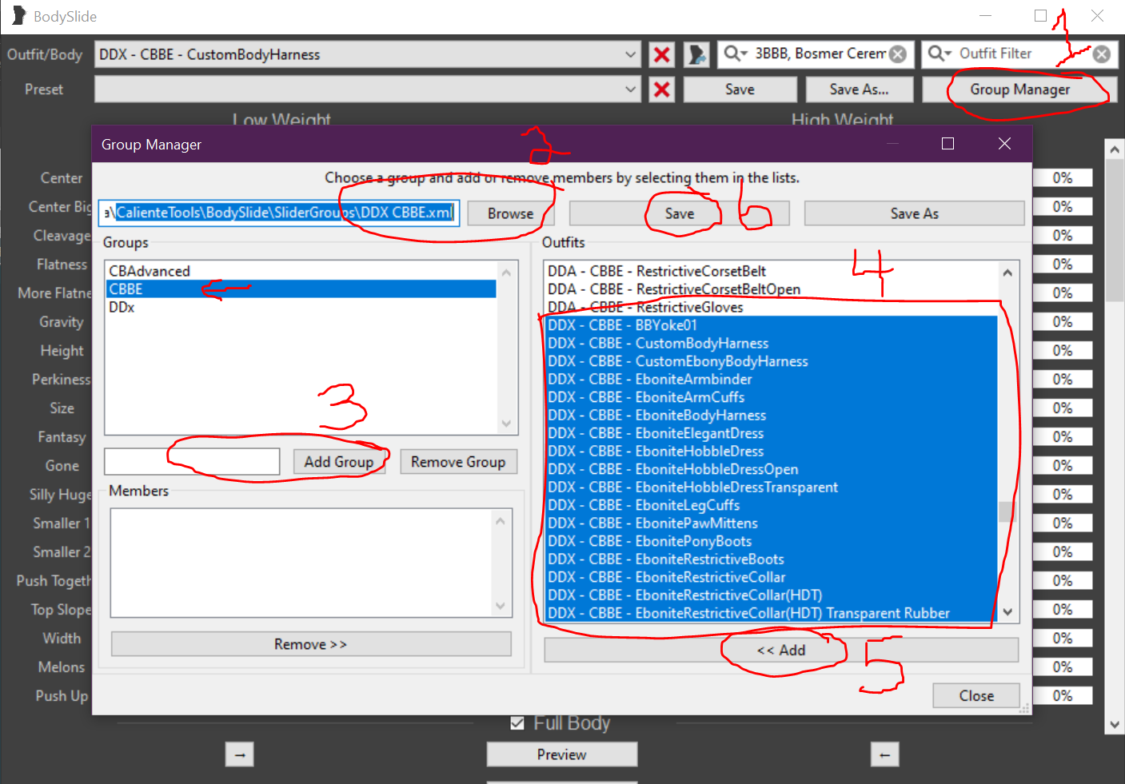Clear the 3BBB group filter text

[898, 54]
